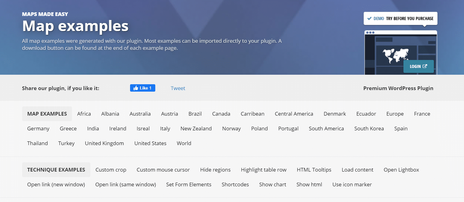Screen dimensions: 464x202
Task: Click the Facebook Like thumbs-up button
Action: click(143, 88)
